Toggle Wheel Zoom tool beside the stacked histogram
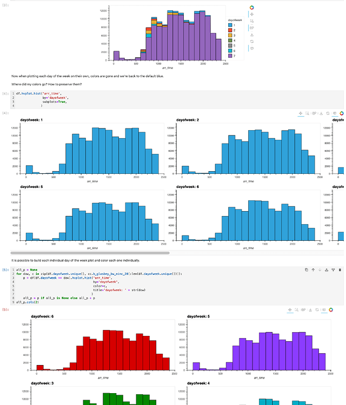346x405 pixels. click(x=252, y=28)
